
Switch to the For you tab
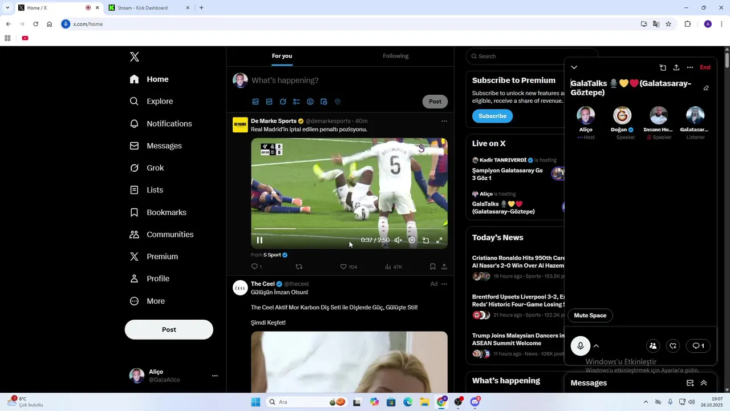click(x=282, y=56)
